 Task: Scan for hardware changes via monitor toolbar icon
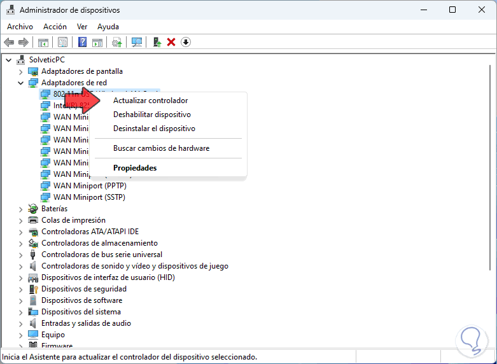[137, 42]
